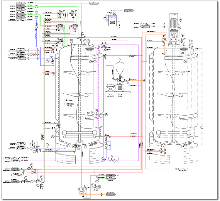Screen dimensions: 220x201
Task: Select the fan blower on top of F41300
Action: (114, 13)
